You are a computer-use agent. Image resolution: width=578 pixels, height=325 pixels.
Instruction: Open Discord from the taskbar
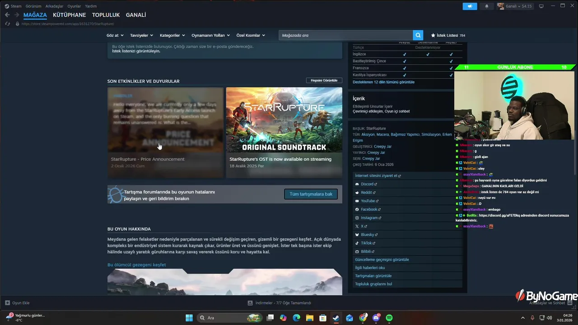tap(376, 318)
